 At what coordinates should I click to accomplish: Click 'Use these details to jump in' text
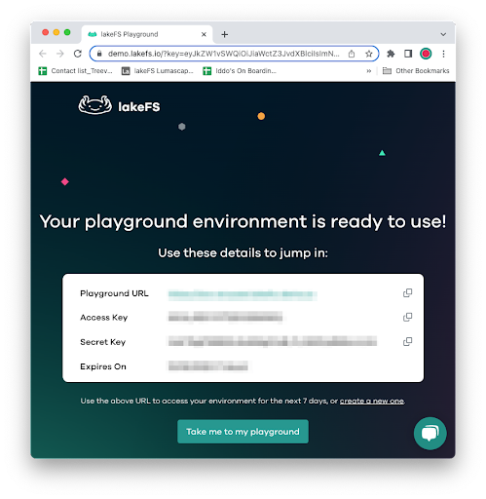click(243, 252)
